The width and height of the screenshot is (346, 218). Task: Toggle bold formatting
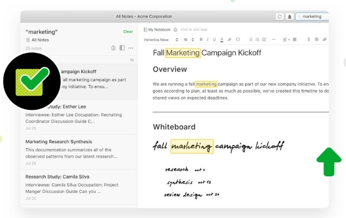click(201, 39)
